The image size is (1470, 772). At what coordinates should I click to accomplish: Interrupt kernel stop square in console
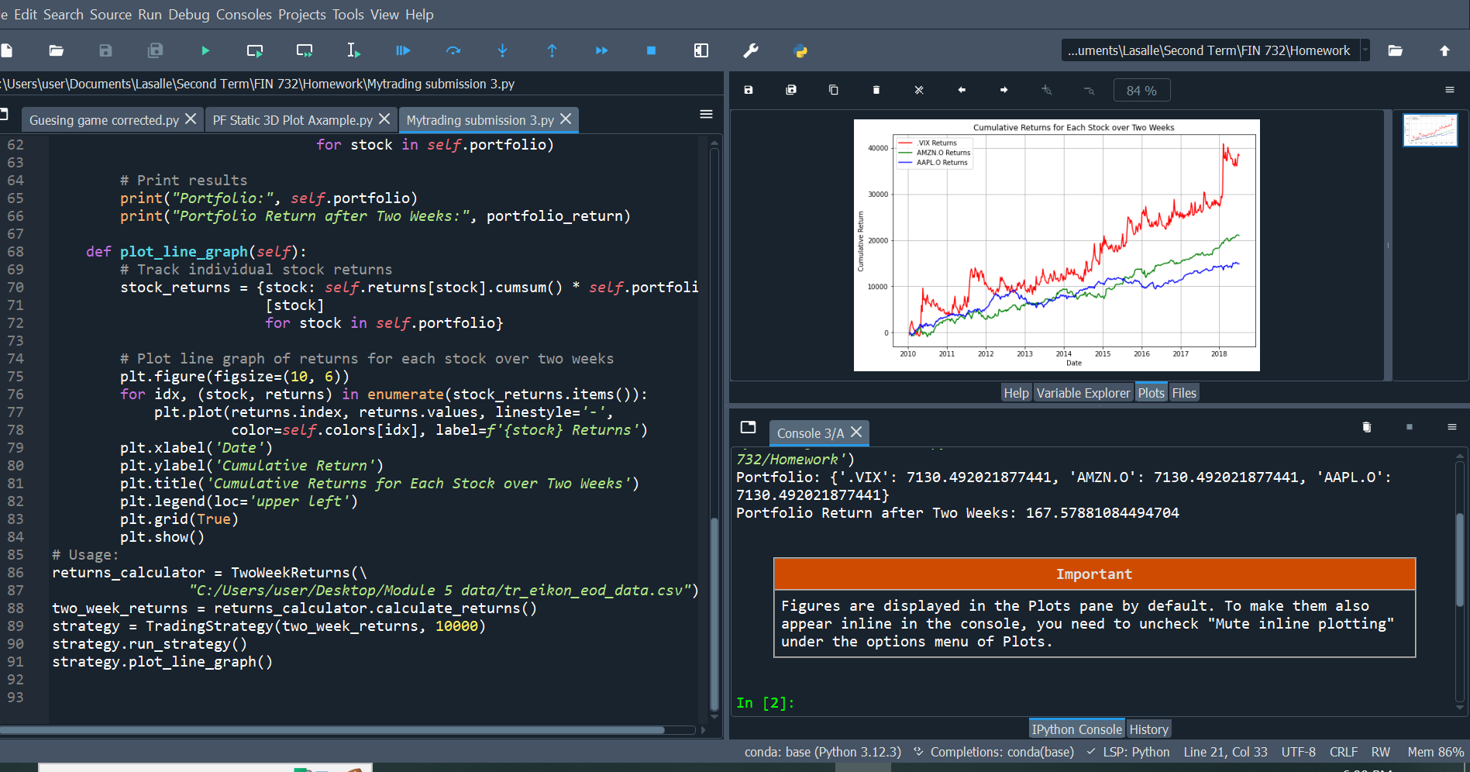click(1410, 427)
